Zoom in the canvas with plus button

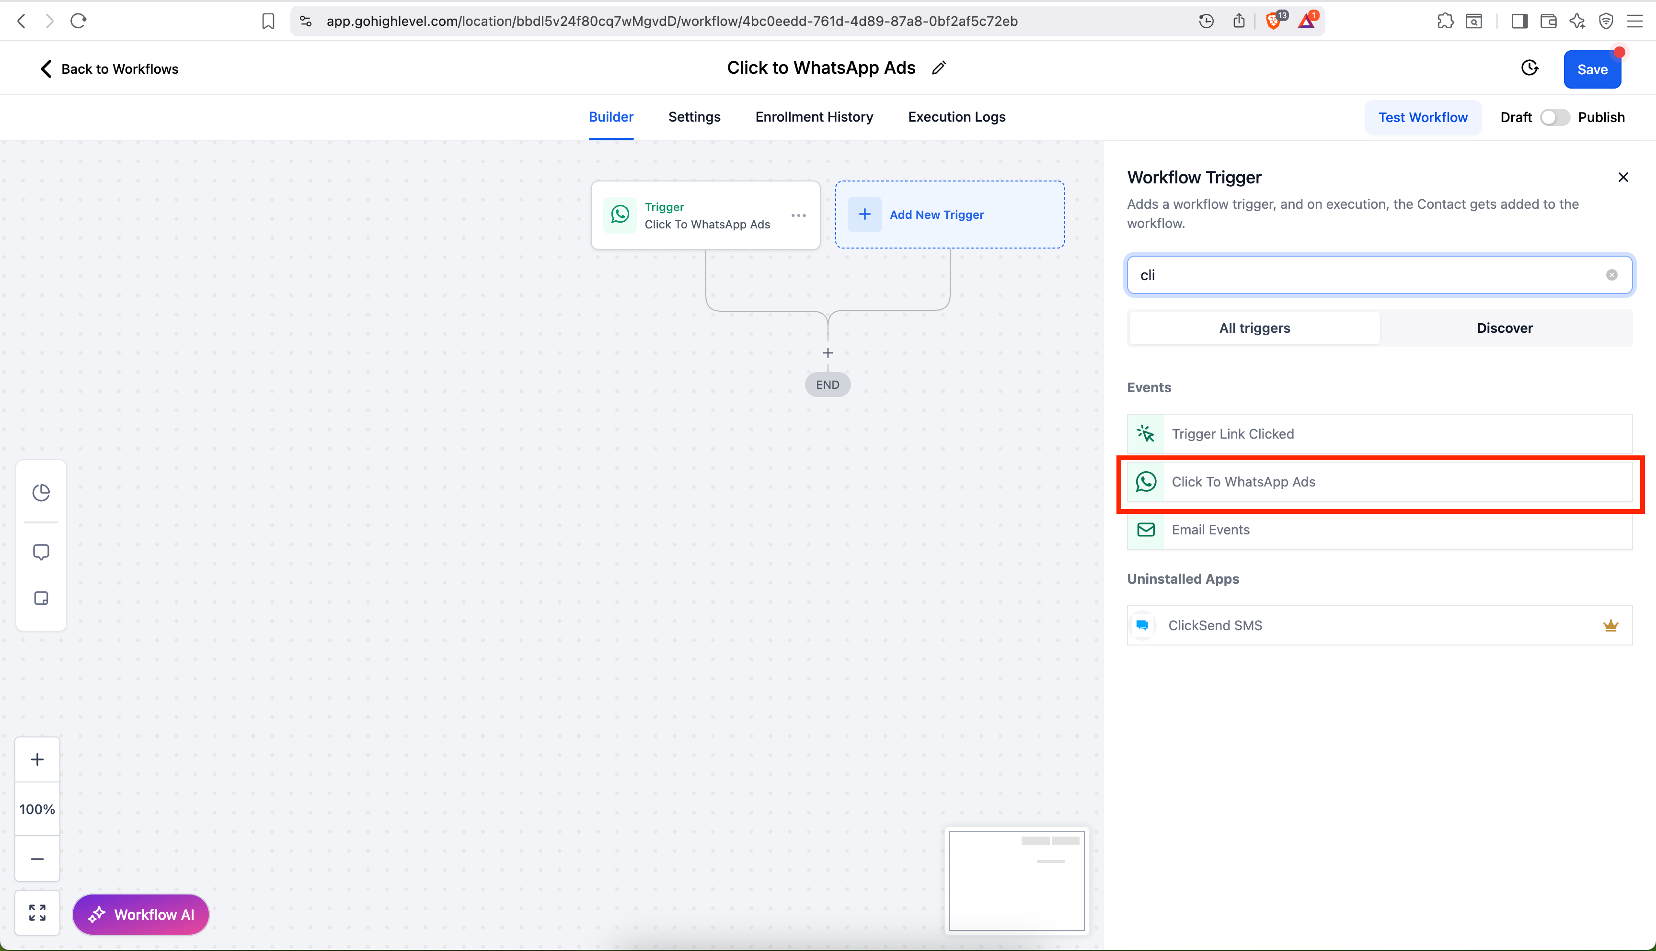tap(37, 759)
